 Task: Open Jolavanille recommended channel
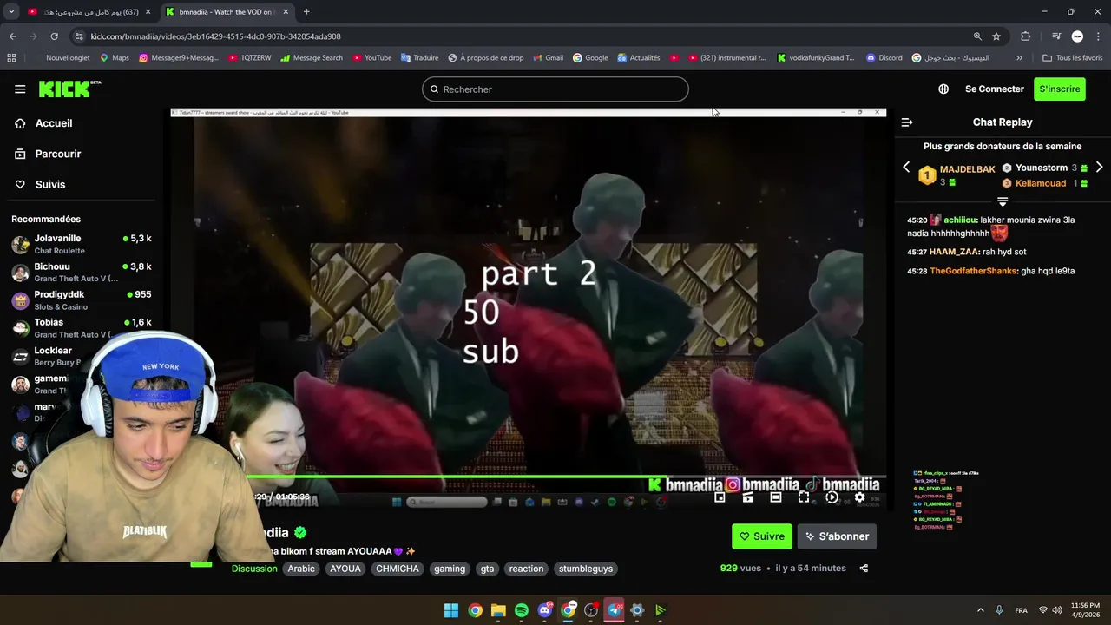[x=82, y=244]
